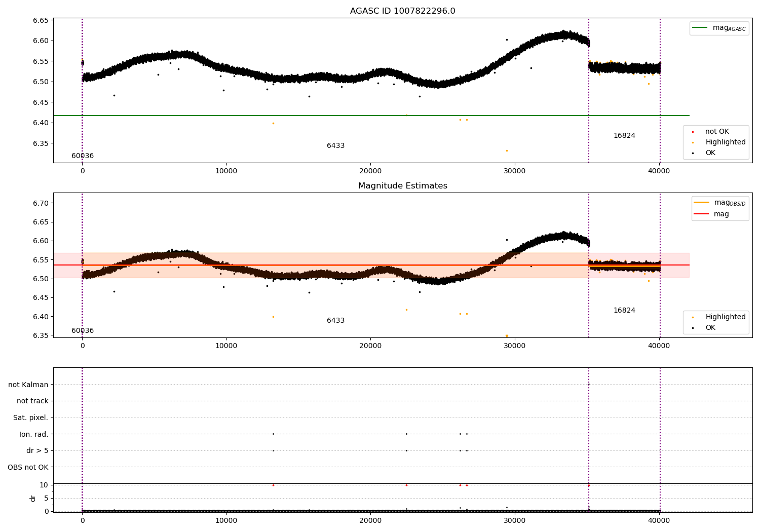Click the '20000' x-tick of bottom panel
The image size is (760, 532).
[x=370, y=520]
